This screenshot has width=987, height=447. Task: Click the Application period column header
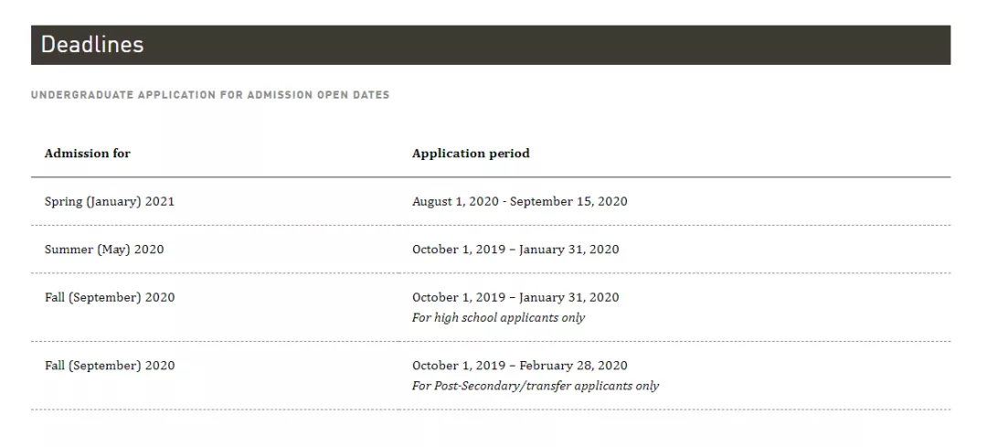[471, 153]
